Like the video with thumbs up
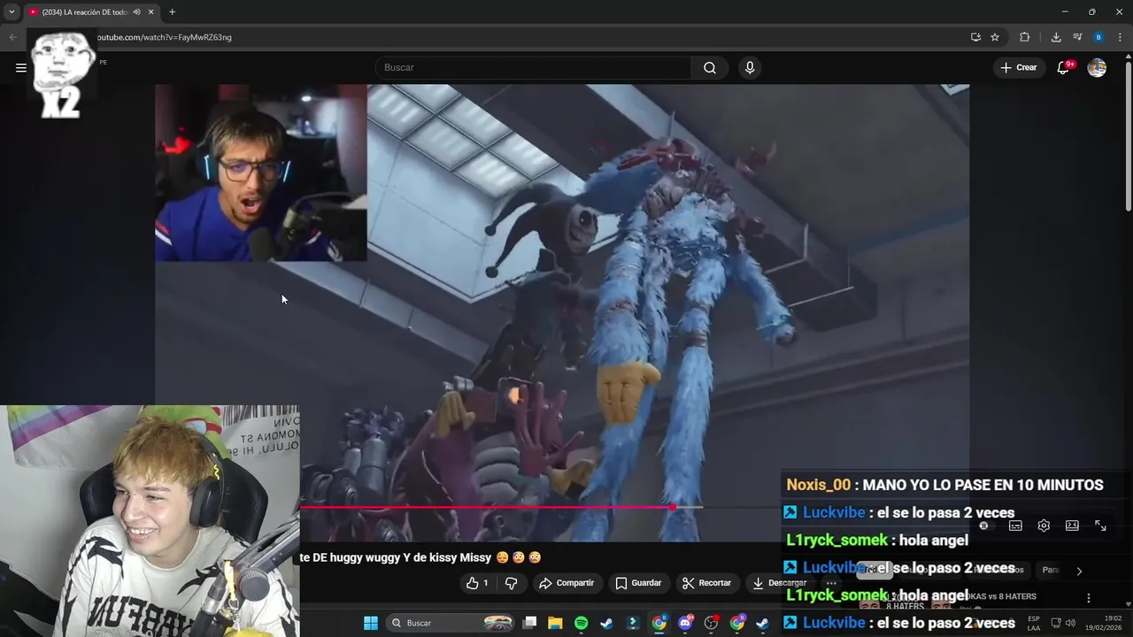The height and width of the screenshot is (637, 1133). click(x=477, y=583)
